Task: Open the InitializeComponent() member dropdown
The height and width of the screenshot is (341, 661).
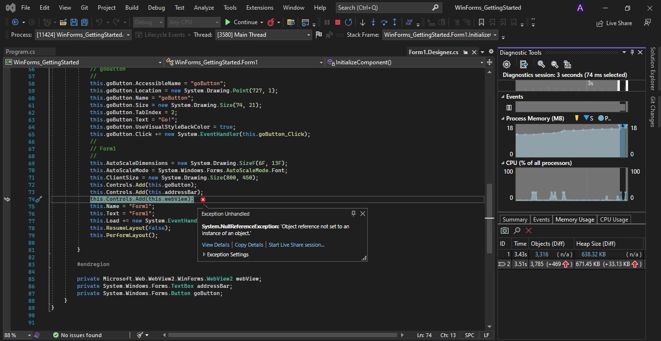Action: 405,62
